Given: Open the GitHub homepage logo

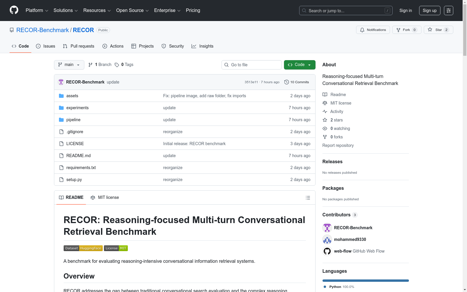Looking at the screenshot, I should pos(14,10).
